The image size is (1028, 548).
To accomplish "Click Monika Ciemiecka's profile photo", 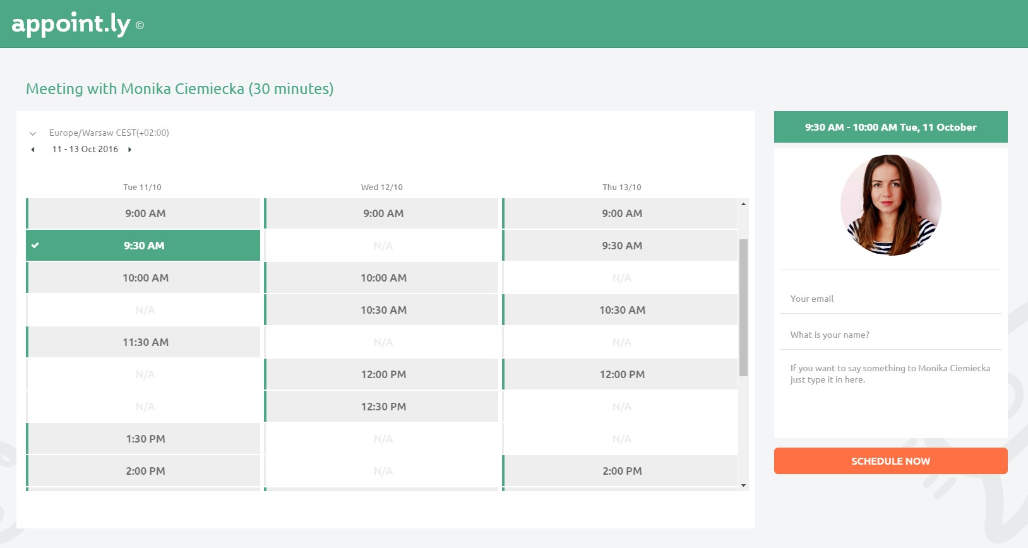I will 890,205.
